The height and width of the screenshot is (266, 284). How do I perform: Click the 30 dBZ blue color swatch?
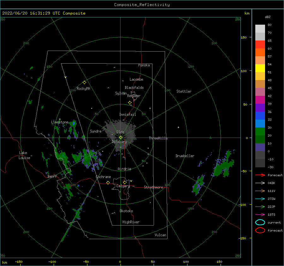click(x=260, y=123)
